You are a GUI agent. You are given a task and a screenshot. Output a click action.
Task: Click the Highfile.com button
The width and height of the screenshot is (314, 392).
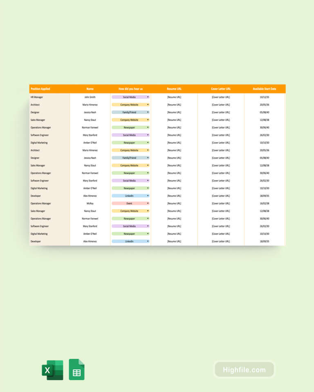click(x=244, y=370)
